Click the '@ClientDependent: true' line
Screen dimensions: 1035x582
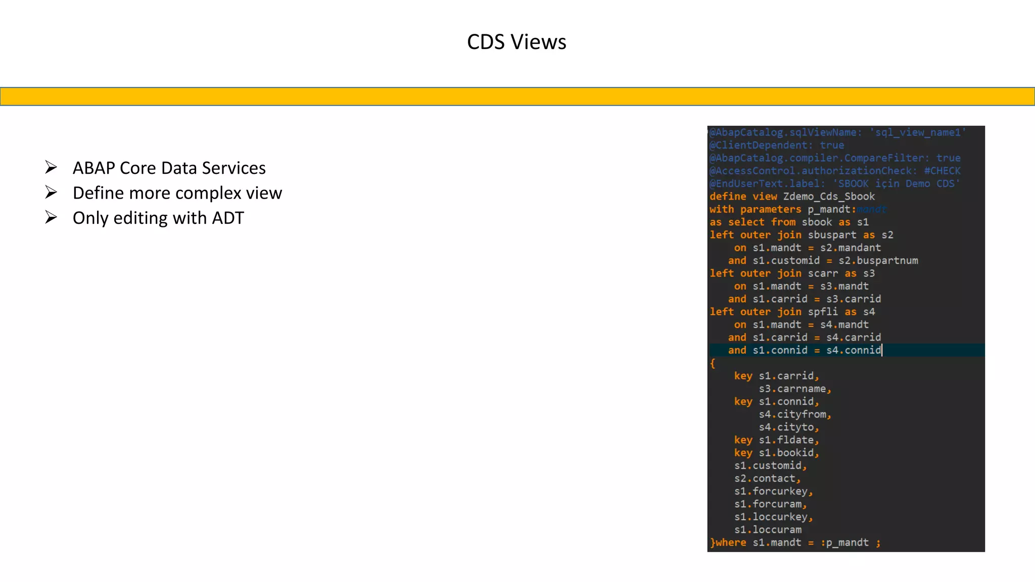tap(777, 145)
